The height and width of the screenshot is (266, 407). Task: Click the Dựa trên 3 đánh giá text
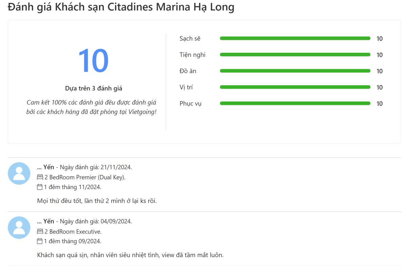click(94, 88)
